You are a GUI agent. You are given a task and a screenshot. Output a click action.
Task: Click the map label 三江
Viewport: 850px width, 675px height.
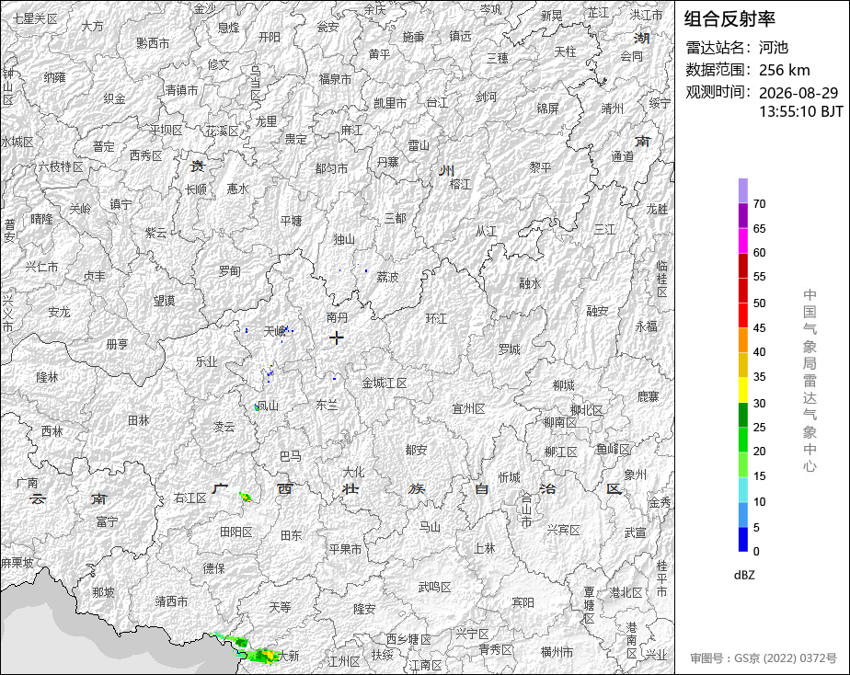[604, 229]
